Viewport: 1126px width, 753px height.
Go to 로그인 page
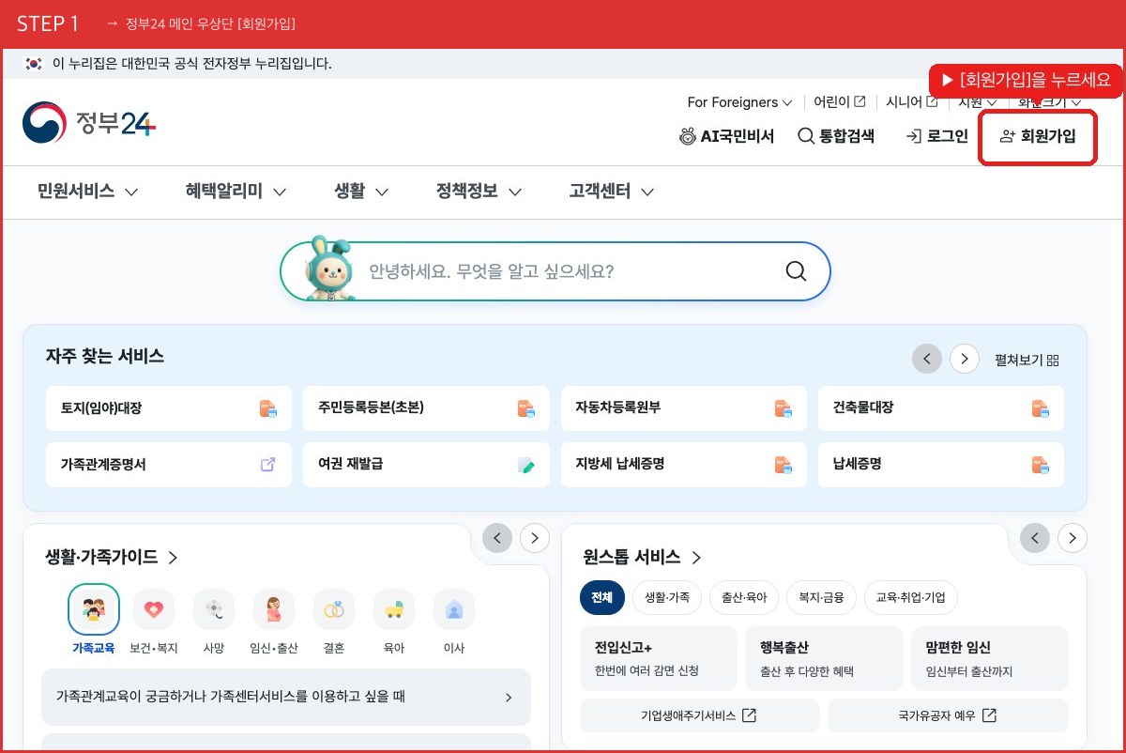coord(936,136)
